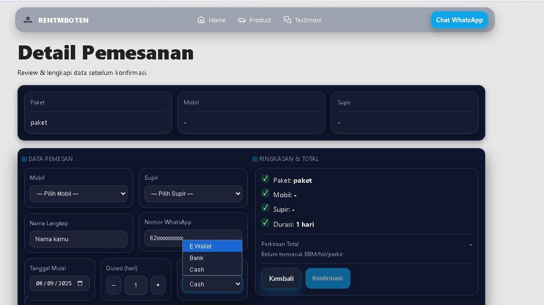Collapse the payment method dropdown showing Cash
Image resolution: width=544 pixels, height=305 pixels.
[212, 284]
